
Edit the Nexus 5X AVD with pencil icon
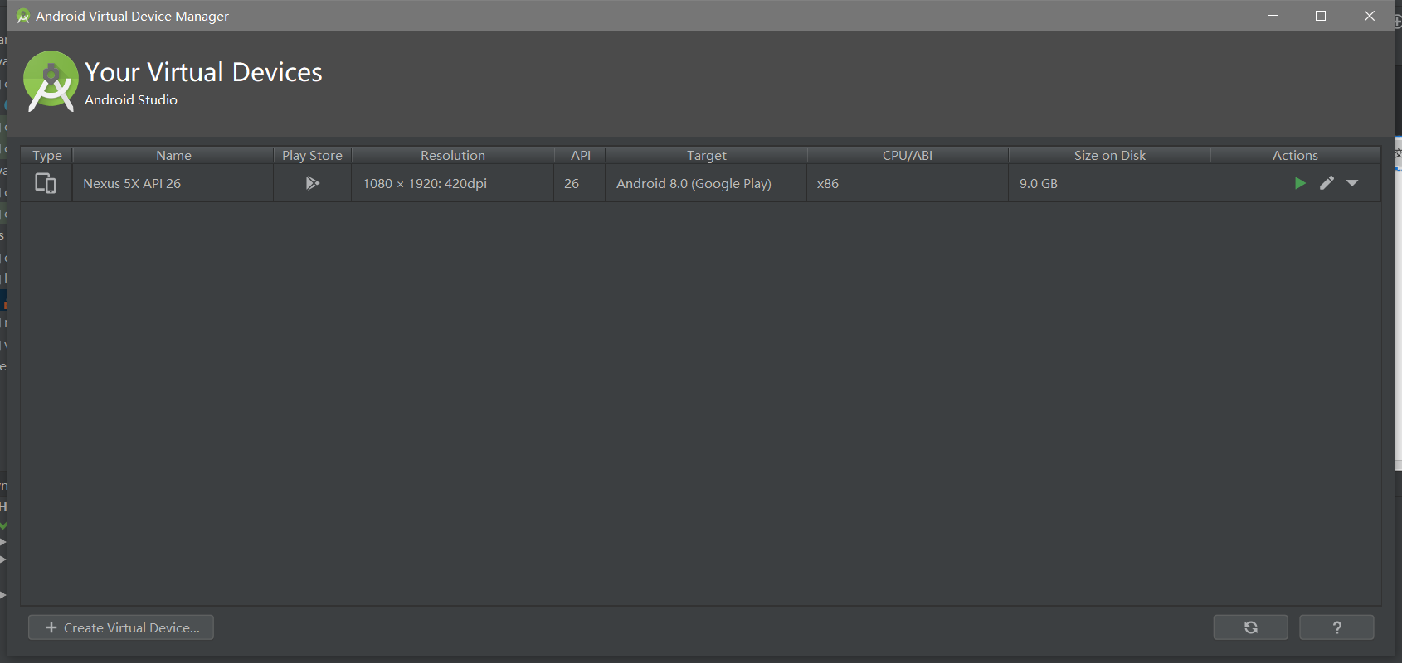tap(1327, 183)
